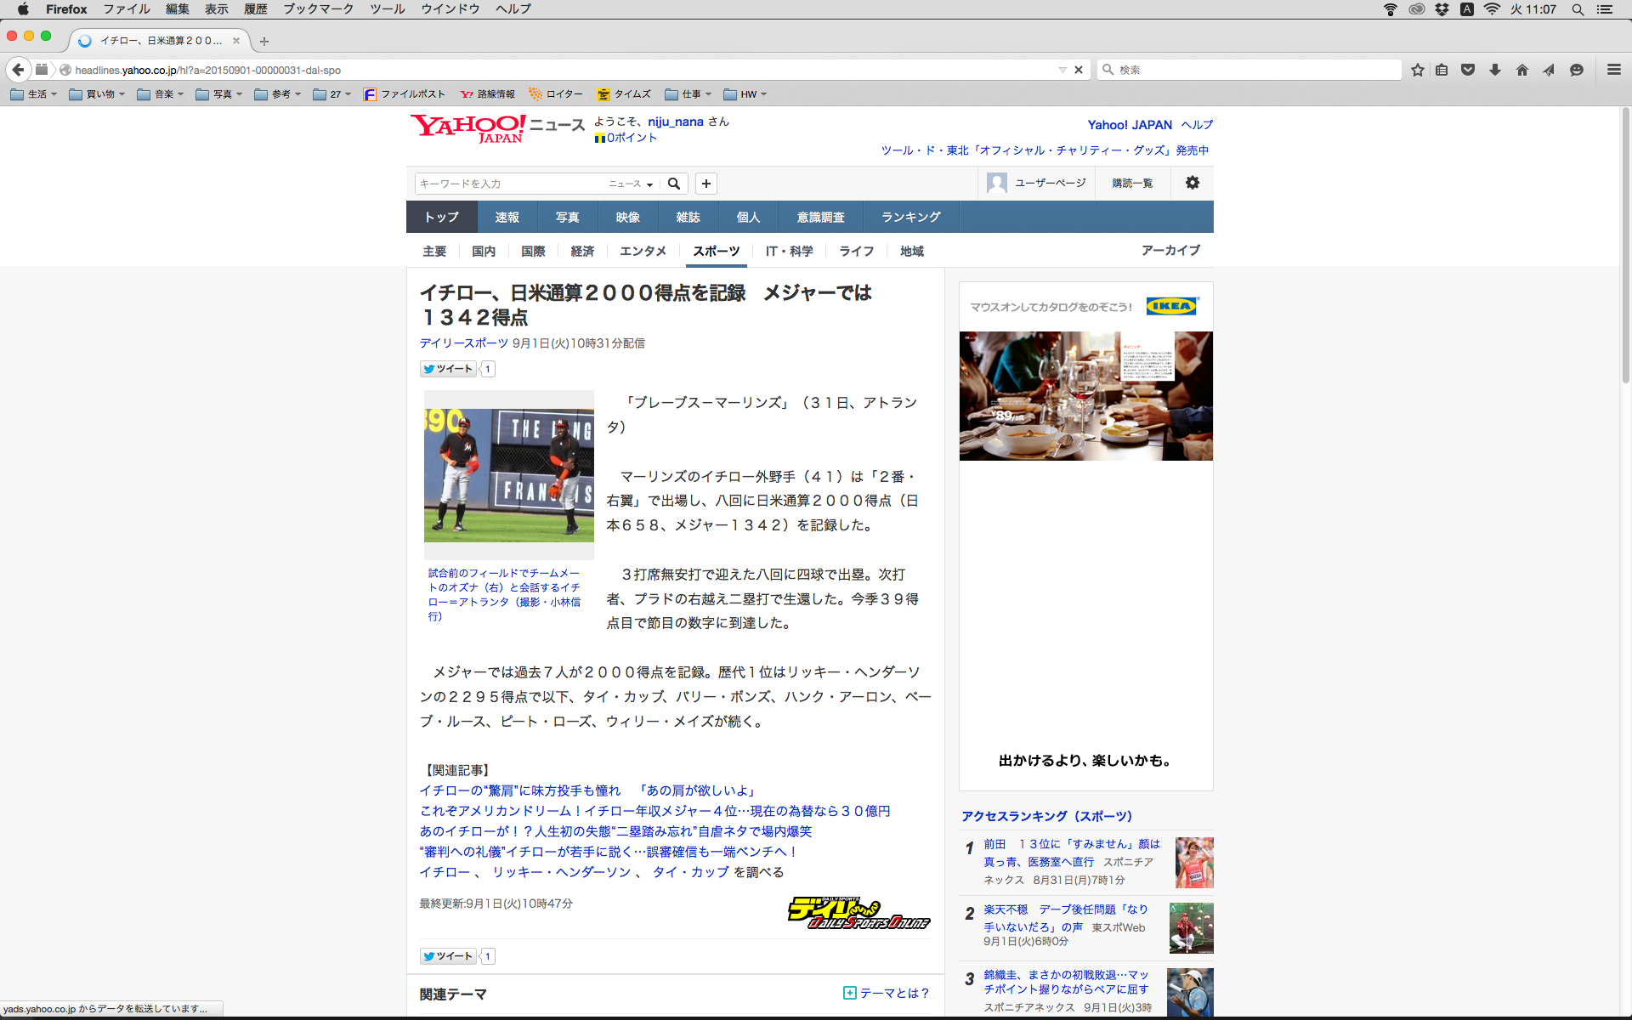This screenshot has width=1632, height=1020.
Task: Open the Pocket icon in toolbar
Action: [x=1468, y=70]
